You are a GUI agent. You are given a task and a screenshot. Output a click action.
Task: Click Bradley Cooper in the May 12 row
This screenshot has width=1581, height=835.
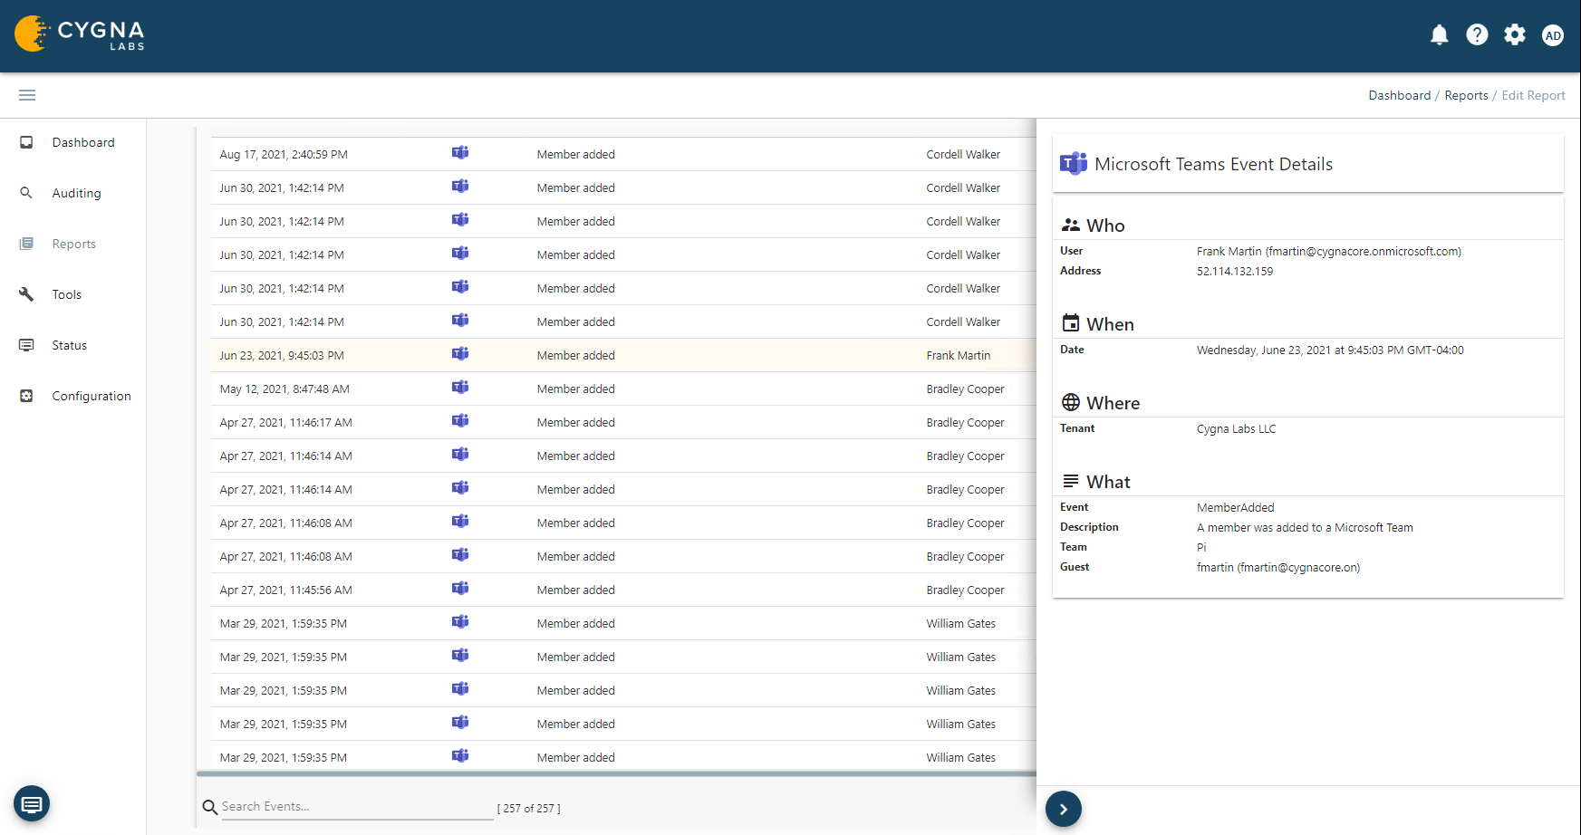click(965, 389)
